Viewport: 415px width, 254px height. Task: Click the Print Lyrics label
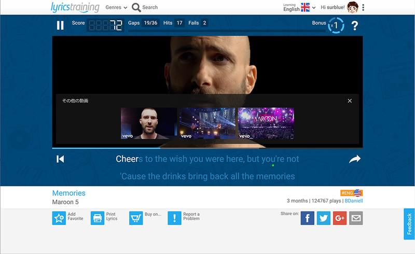[112, 217]
